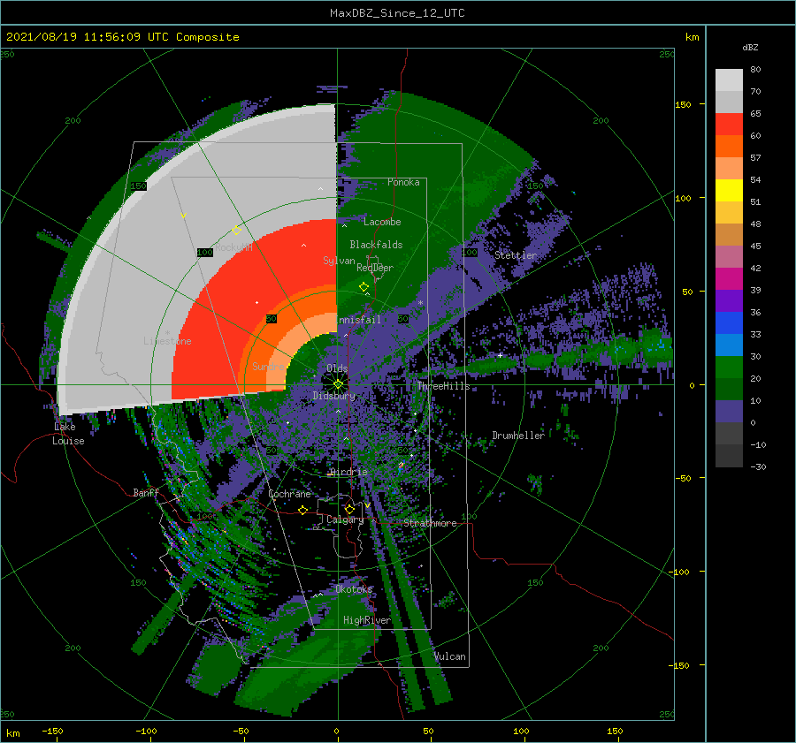Select the bright blue 30-33 dBZ legend swatch
This screenshot has width=796, height=743.
(729, 345)
